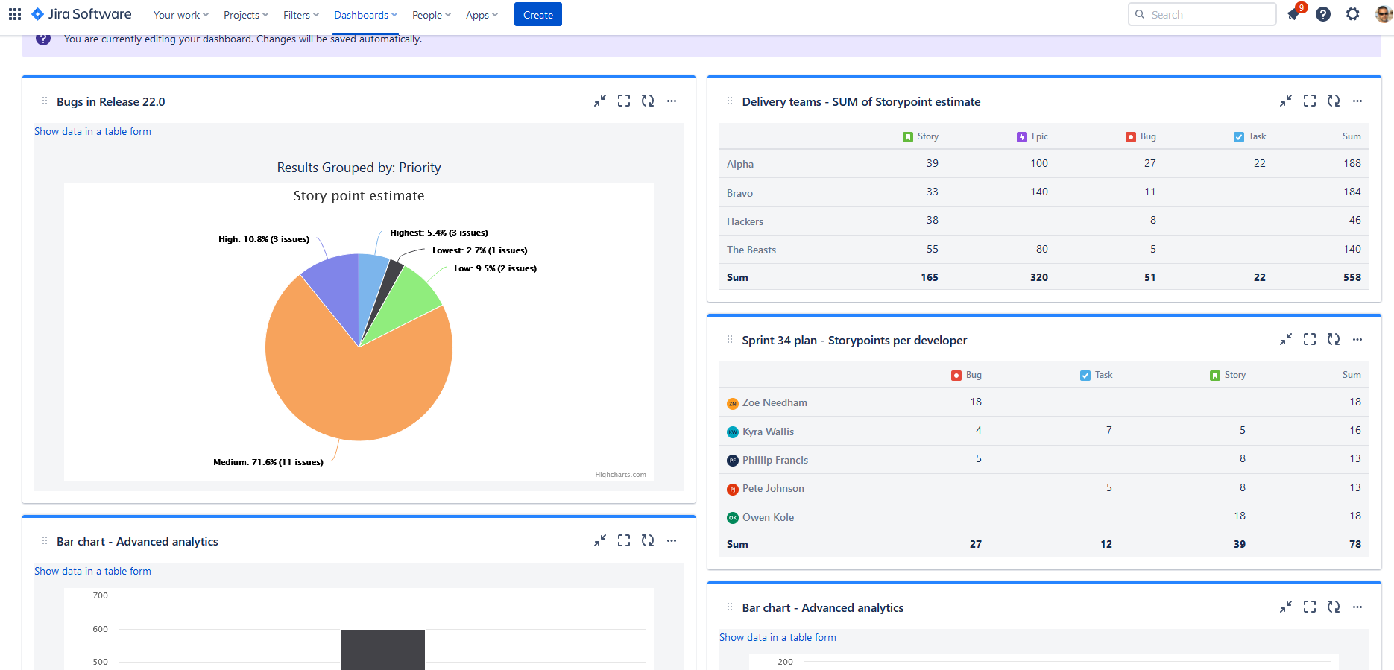This screenshot has width=1394, height=670.
Task: Open the People menu
Action: 431,15
